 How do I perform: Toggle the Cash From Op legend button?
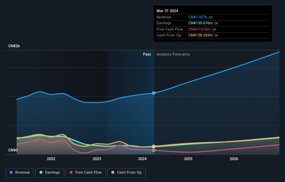(126, 173)
